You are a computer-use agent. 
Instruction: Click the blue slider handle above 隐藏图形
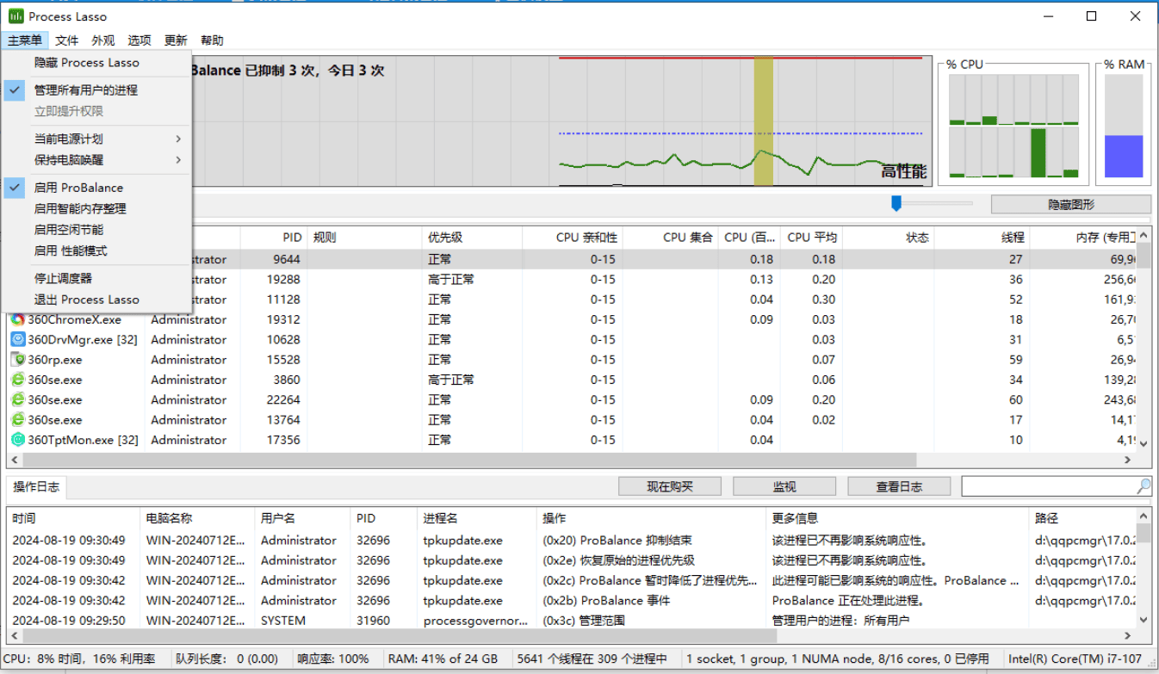[x=896, y=203]
